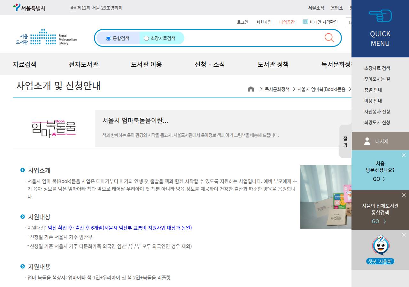Image resolution: width=409 pixels, height=287 pixels.
Task: Click 서울시 엄마북(Book)돋움 breadcrumb item
Action: pos(321,89)
